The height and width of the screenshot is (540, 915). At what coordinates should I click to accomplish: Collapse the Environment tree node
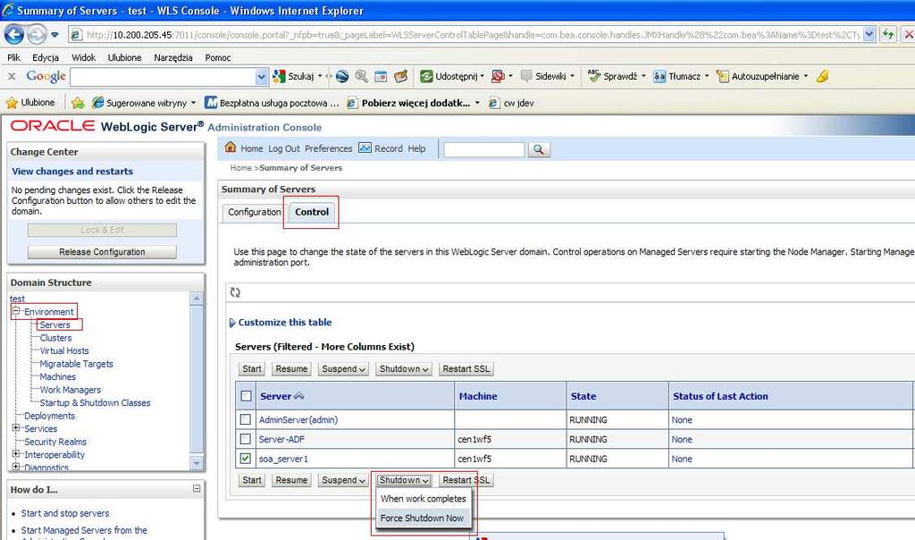(x=16, y=311)
